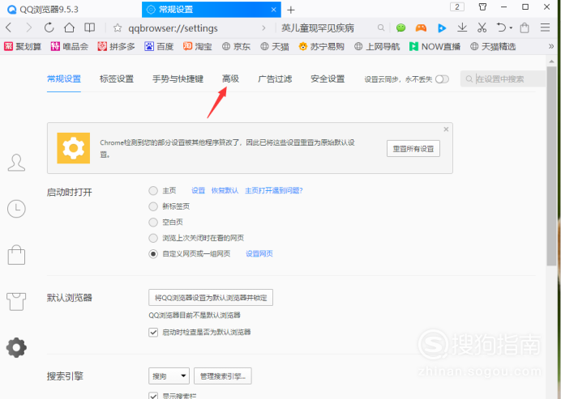Open the history clock sidebar icon
Image resolution: width=561 pixels, height=399 pixels.
[16, 209]
